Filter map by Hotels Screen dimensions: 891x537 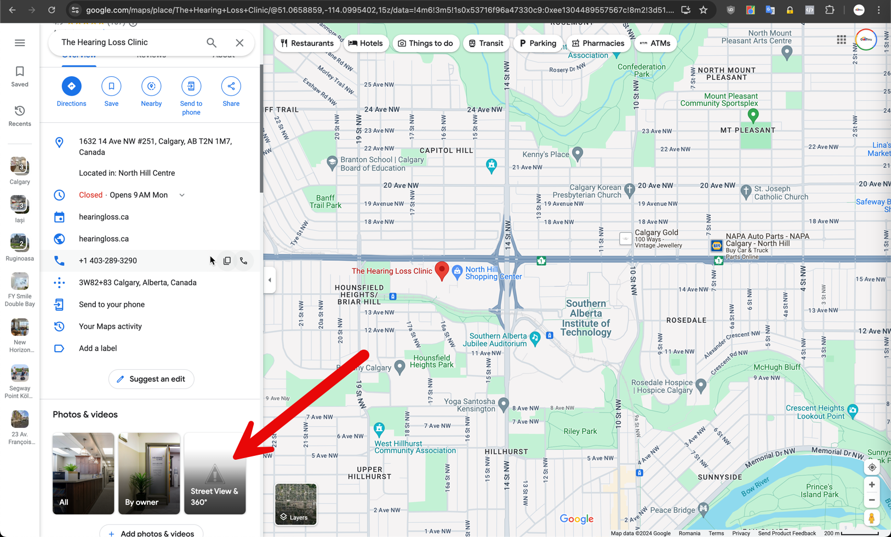[x=365, y=43]
